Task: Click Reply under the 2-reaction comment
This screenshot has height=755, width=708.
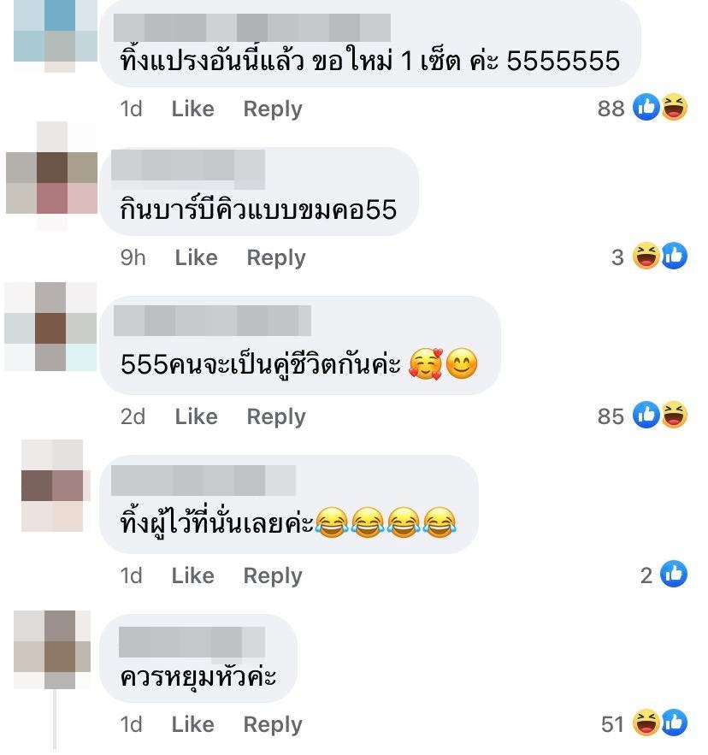Action: [x=273, y=576]
